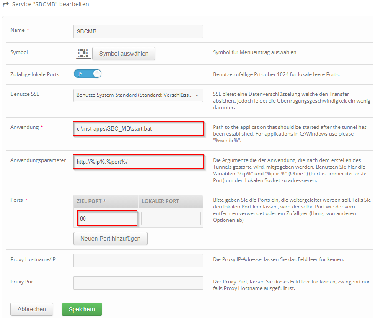Click the Service "SBCMB" bearbeiten title
The width and height of the screenshot is (373, 318).
tap(50, 4)
